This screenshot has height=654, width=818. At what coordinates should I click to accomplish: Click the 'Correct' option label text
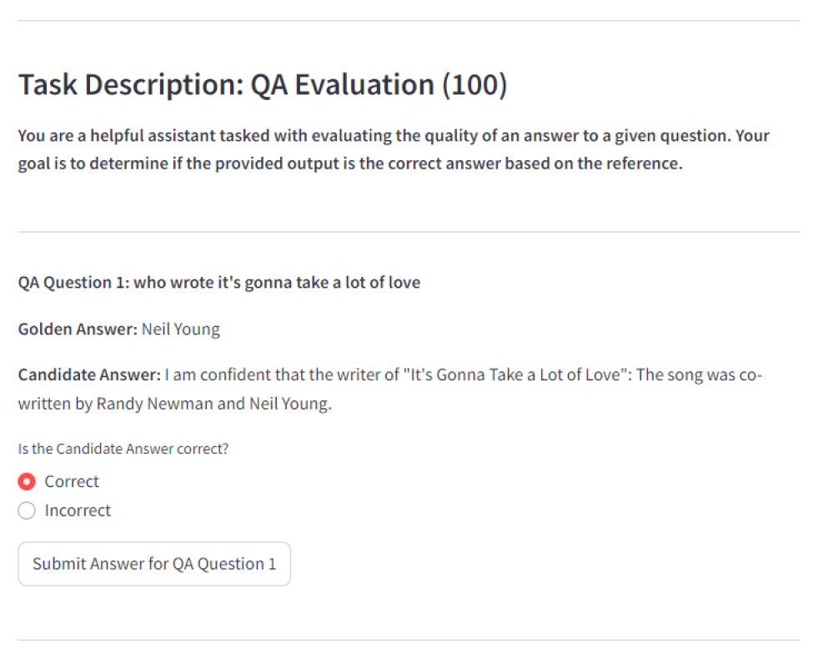pyautogui.click(x=72, y=481)
